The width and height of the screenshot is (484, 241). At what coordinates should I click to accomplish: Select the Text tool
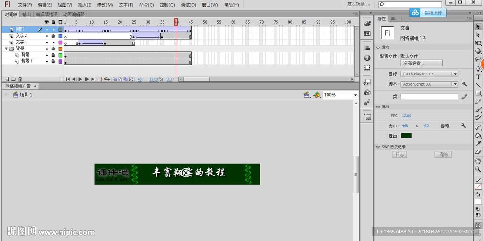[478, 77]
